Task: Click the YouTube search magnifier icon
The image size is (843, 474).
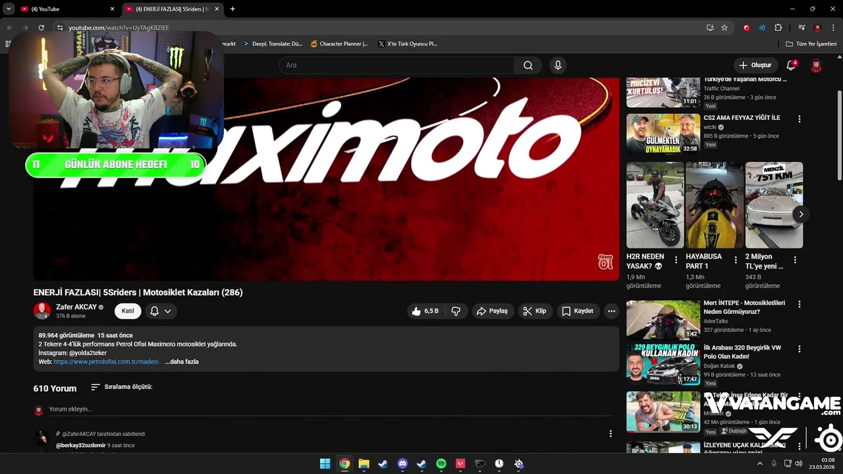Action: point(528,65)
